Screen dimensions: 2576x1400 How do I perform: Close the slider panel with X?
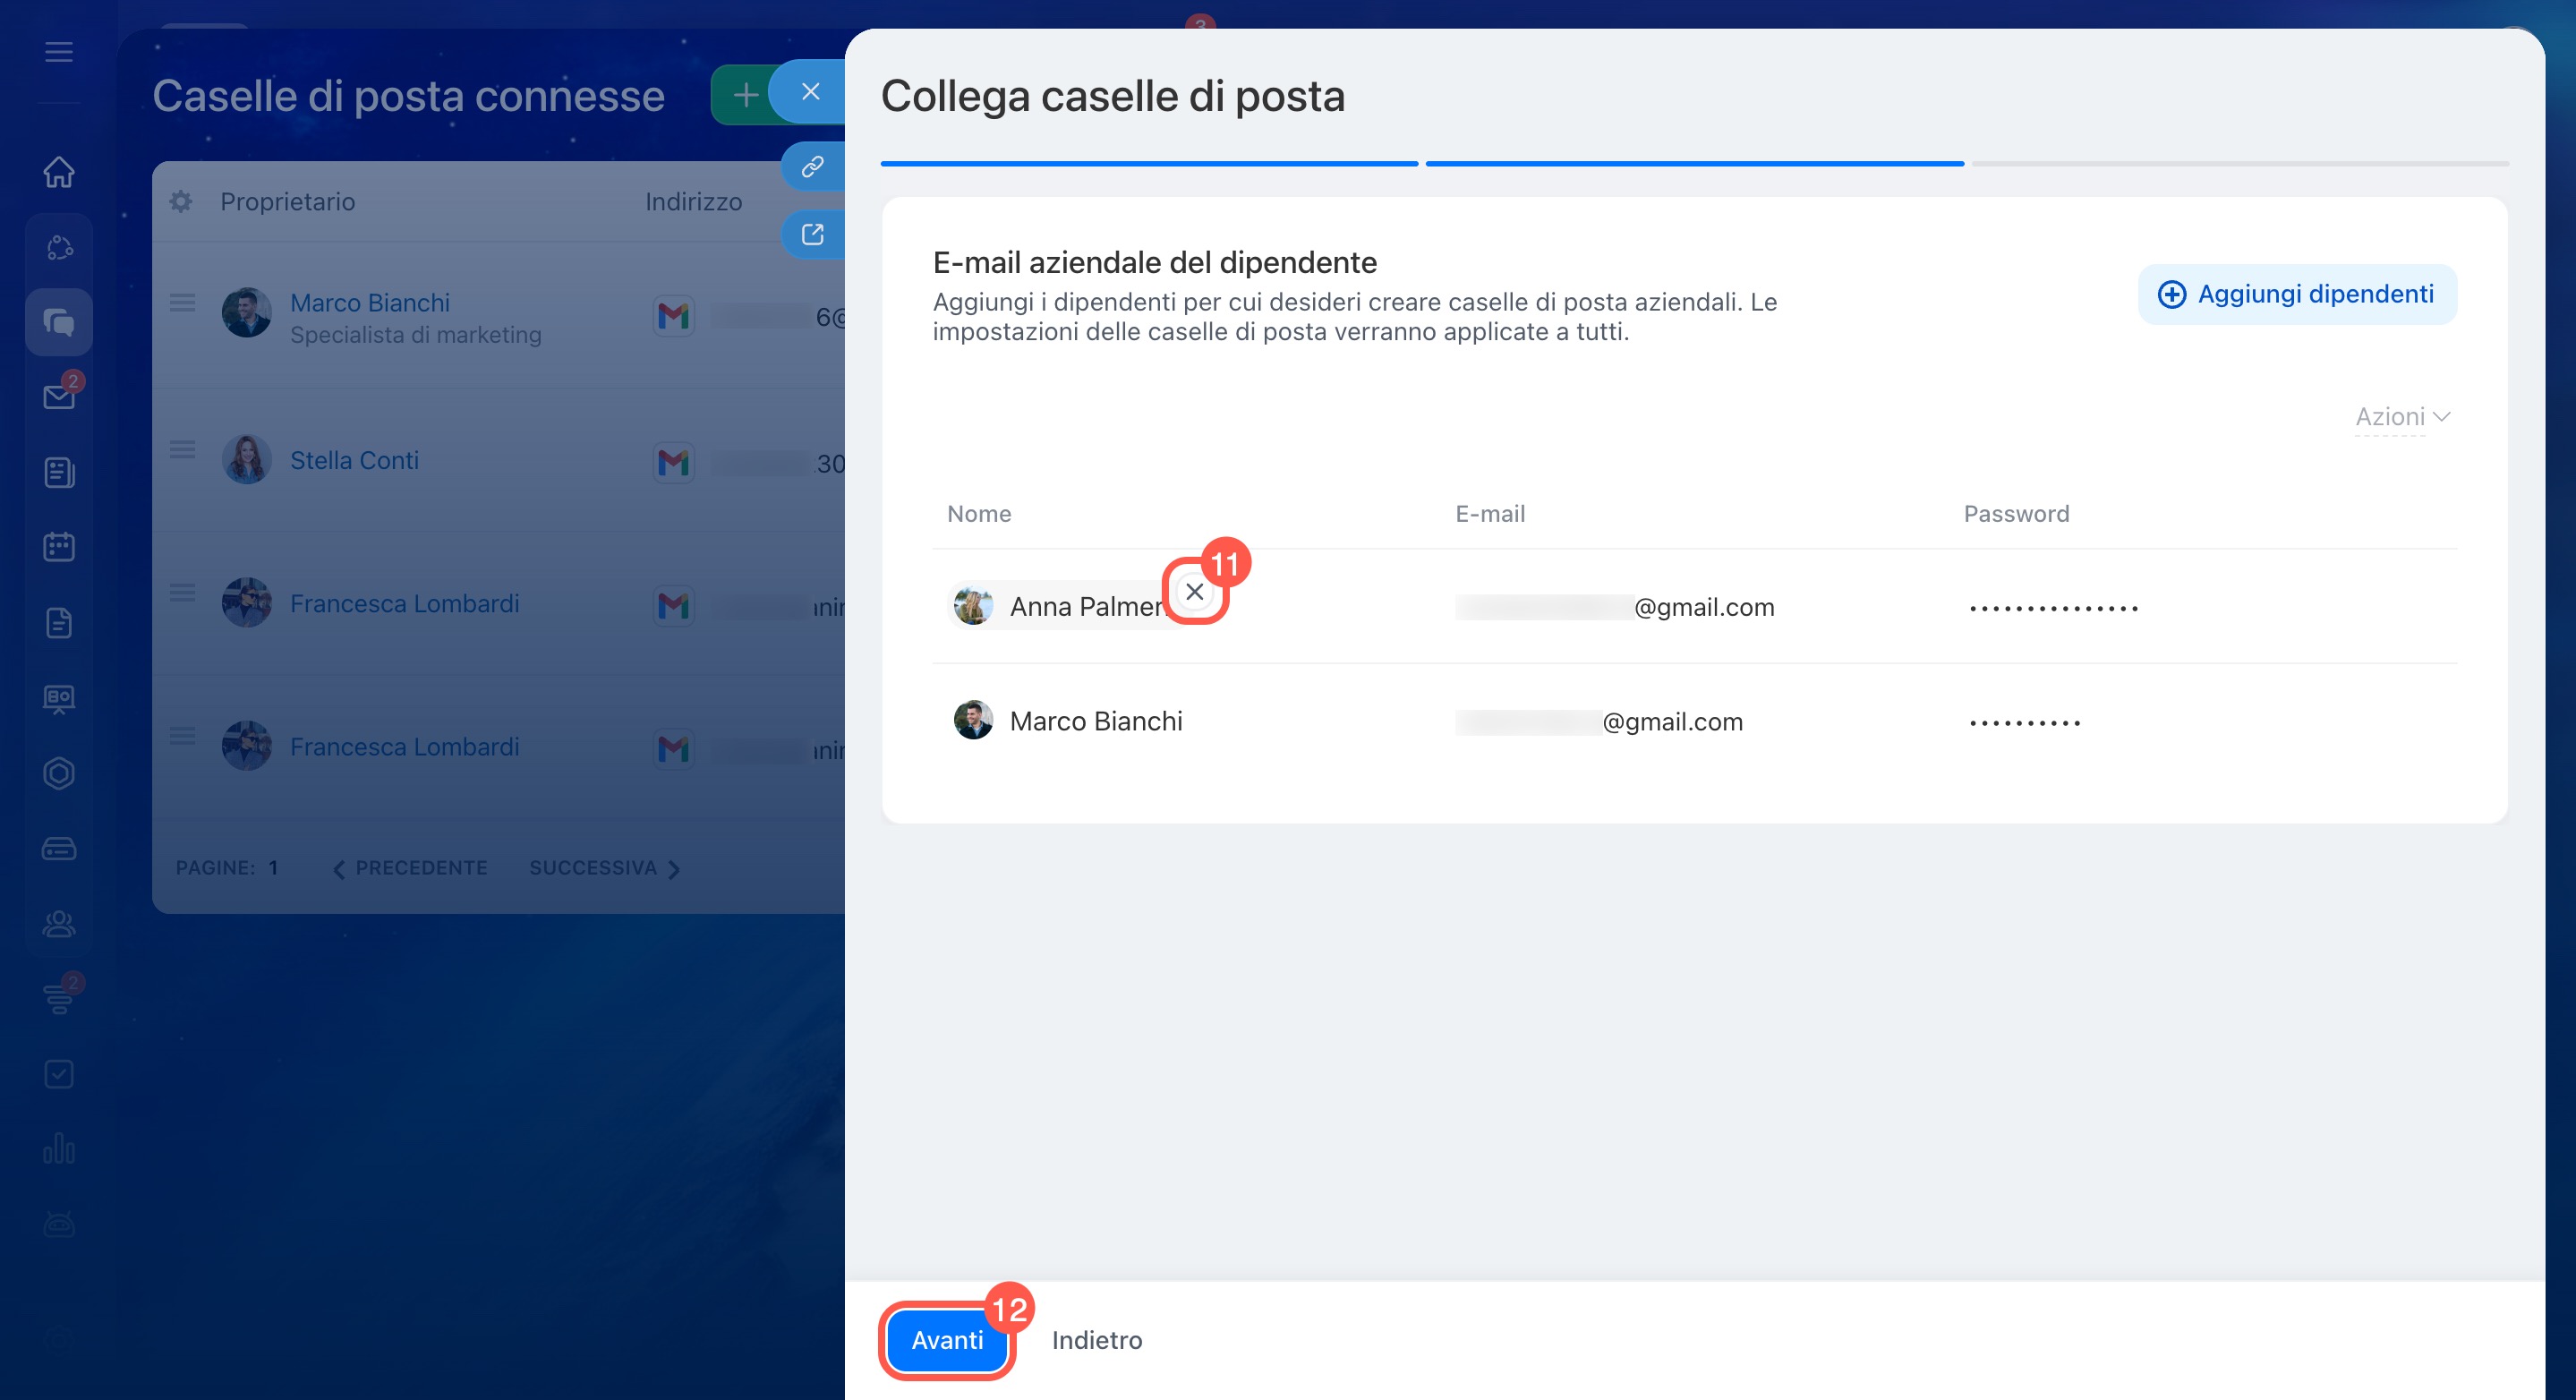[810, 92]
